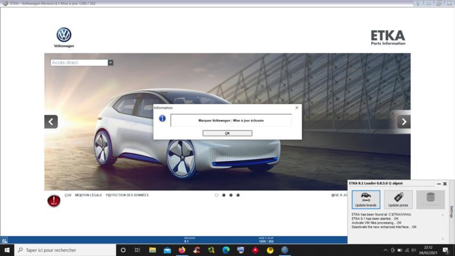
Task: Click the blue info icon in dialog
Action: tap(162, 118)
